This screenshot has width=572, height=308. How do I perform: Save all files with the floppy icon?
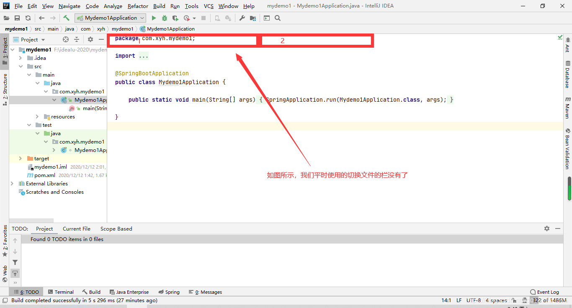(x=17, y=18)
